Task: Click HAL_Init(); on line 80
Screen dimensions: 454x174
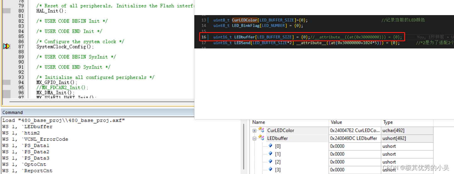Action: coord(52,11)
